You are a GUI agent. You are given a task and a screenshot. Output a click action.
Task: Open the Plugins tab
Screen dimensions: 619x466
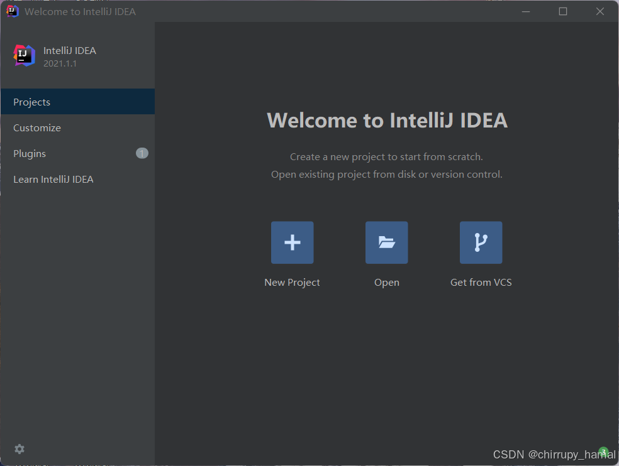pyautogui.click(x=77, y=153)
